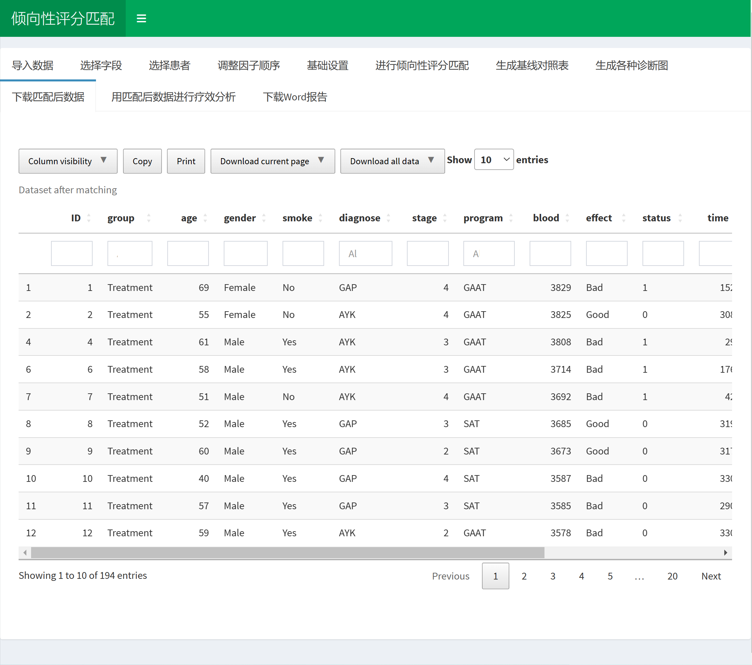This screenshot has height=665, width=752.
Task: Switch to the 选择字段 tab
Action: point(101,65)
